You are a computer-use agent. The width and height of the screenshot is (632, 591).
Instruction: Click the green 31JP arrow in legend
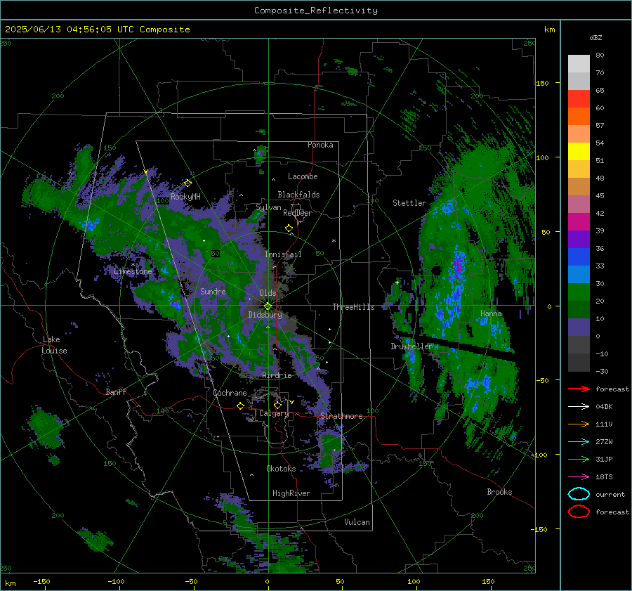[x=579, y=459]
